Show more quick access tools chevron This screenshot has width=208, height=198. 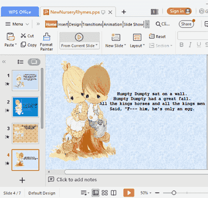point(38,24)
